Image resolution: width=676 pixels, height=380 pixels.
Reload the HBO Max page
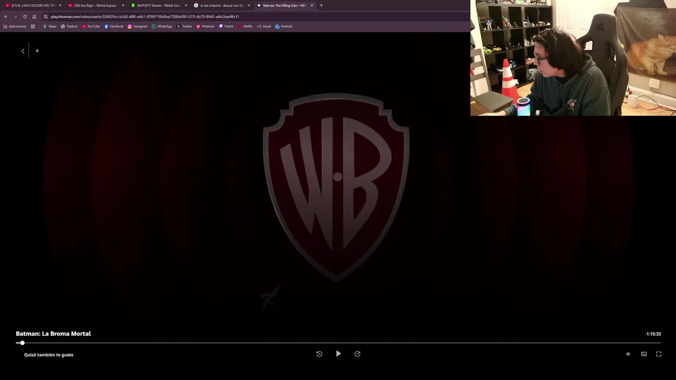click(x=25, y=16)
